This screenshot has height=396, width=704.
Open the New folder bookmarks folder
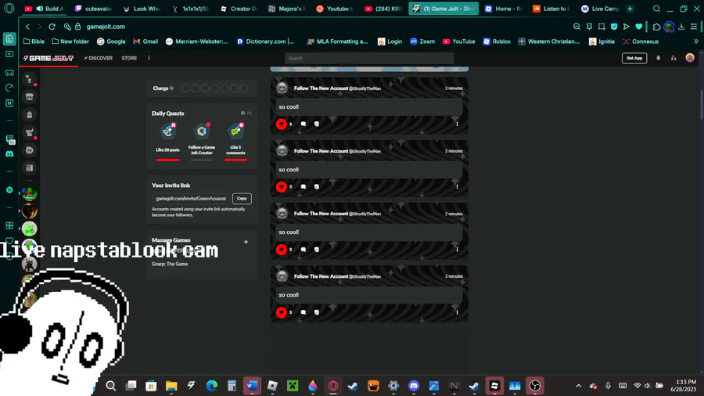[x=70, y=41]
